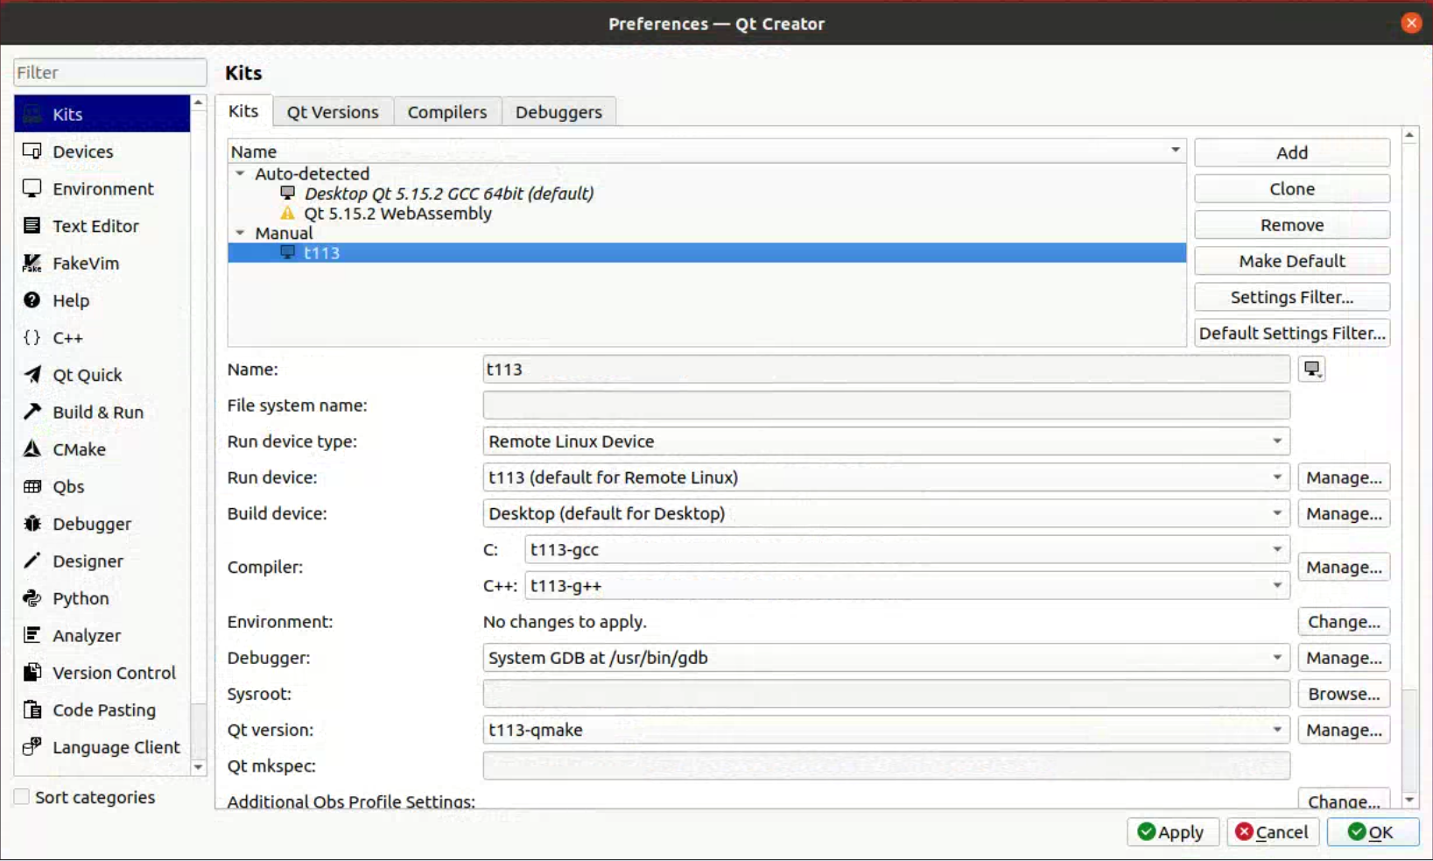Click Manage... next to Run device
Viewport: 1433px width, 861px height.
tap(1344, 477)
